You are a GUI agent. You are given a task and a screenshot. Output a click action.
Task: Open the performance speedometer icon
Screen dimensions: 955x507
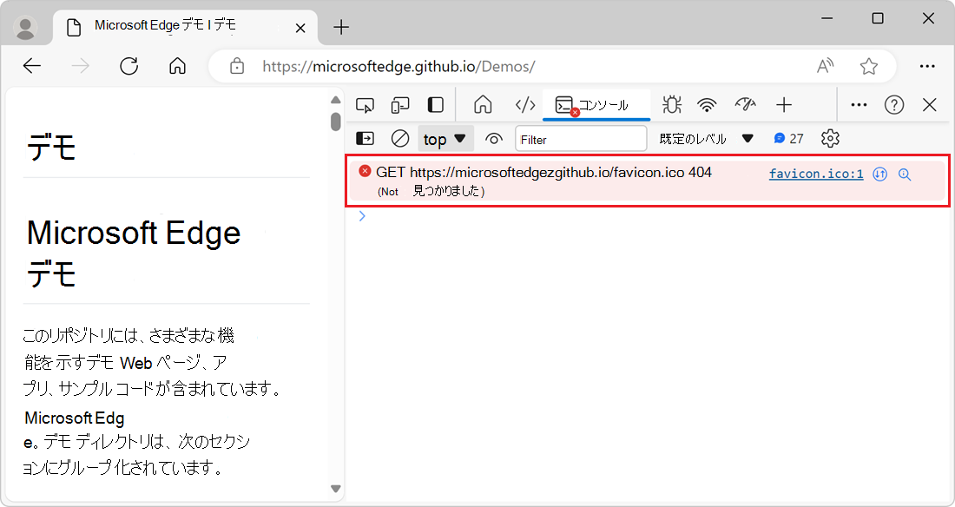[x=745, y=104]
